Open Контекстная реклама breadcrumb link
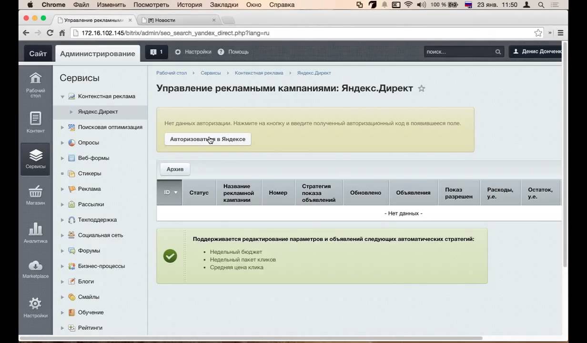The image size is (587, 343). pos(259,73)
